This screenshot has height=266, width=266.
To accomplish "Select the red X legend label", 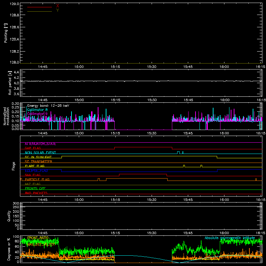I will [58, 6].
